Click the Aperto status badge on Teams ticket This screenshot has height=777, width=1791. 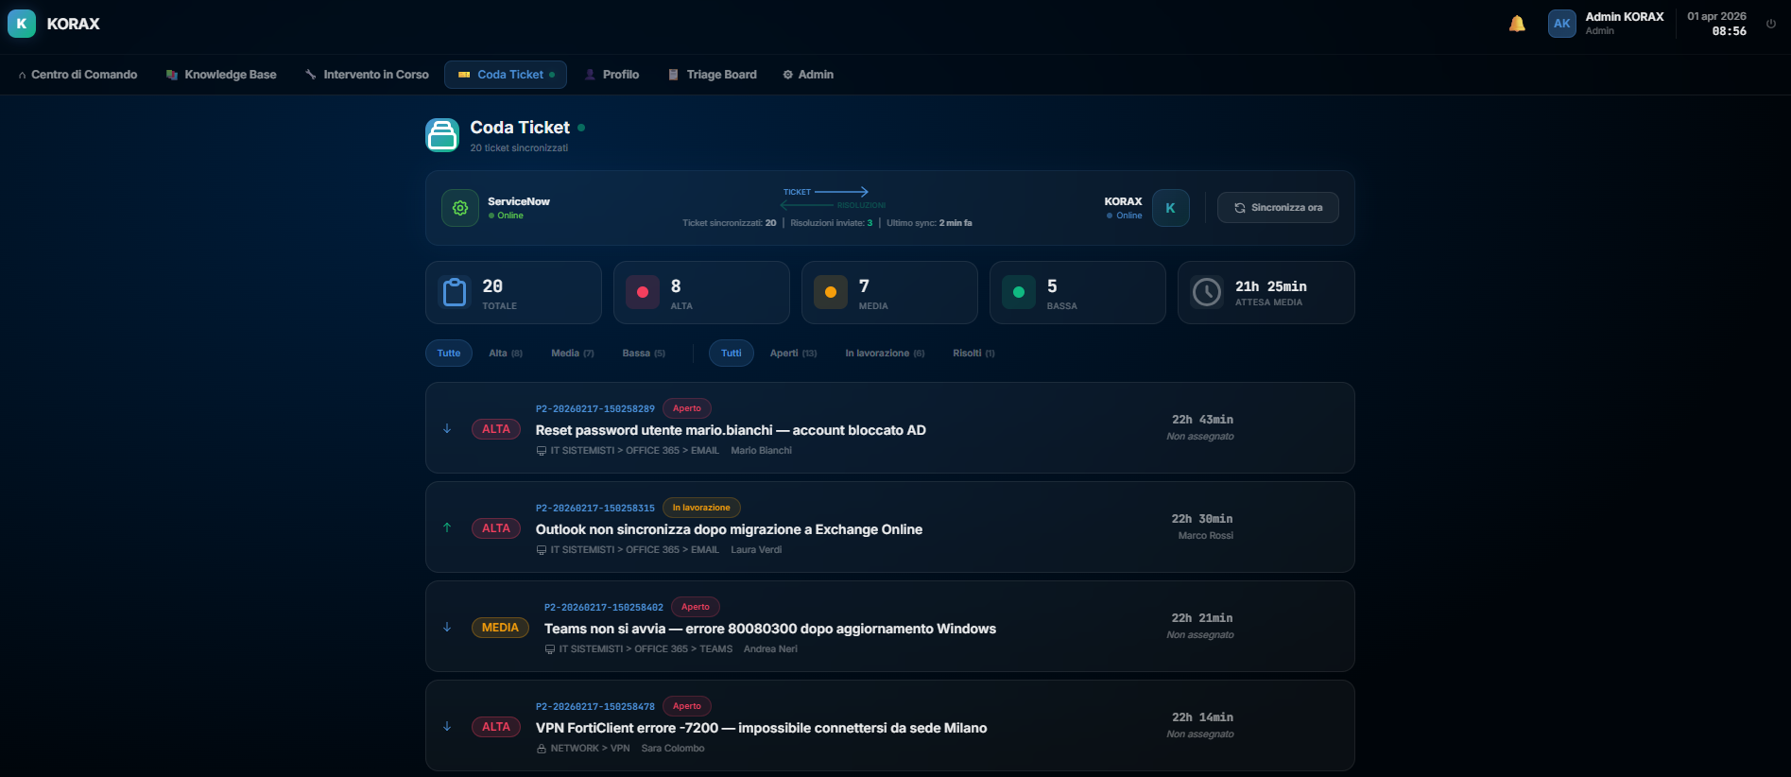click(x=696, y=607)
